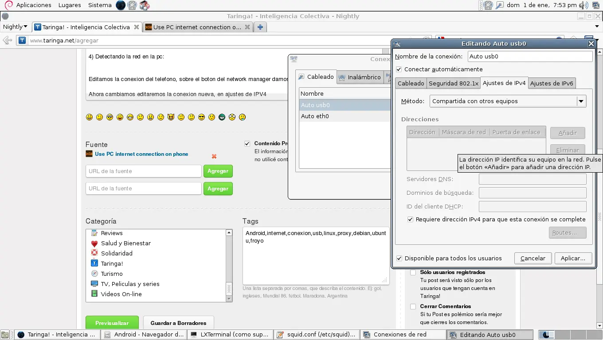Choose Reviews in the Categoría list
Screen dimensions: 603x340
112,233
